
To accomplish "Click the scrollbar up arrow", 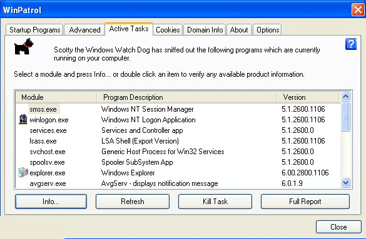I will pyautogui.click(x=346, y=96).
